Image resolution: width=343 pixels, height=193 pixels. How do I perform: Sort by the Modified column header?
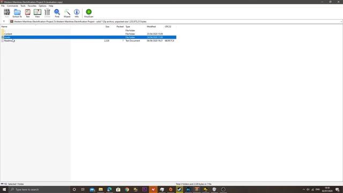[x=151, y=26]
